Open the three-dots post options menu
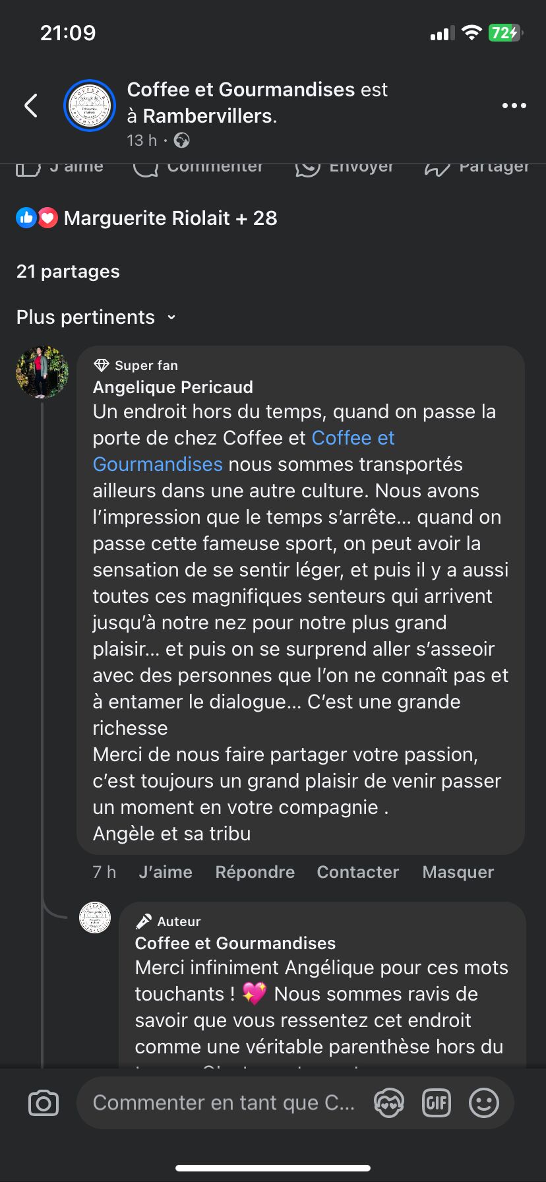 514,106
